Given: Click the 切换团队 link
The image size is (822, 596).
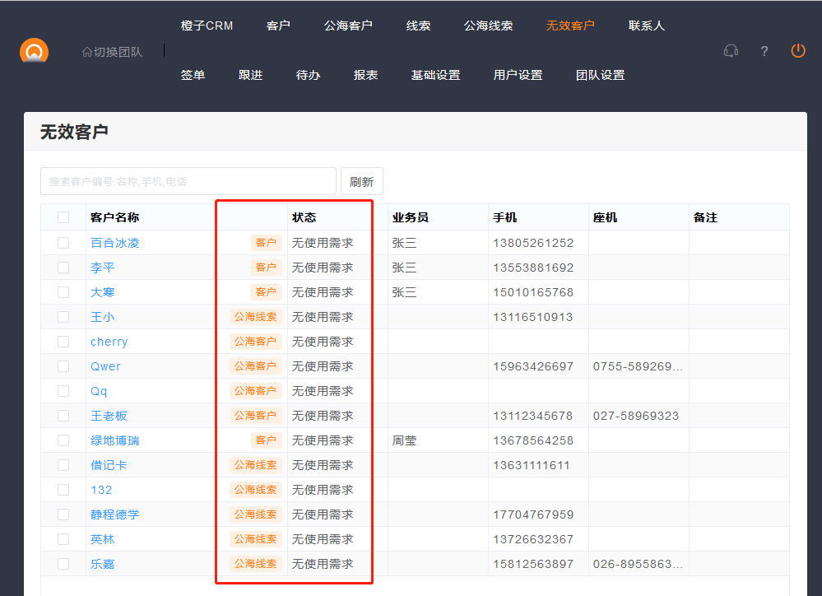Looking at the screenshot, I should click(118, 52).
